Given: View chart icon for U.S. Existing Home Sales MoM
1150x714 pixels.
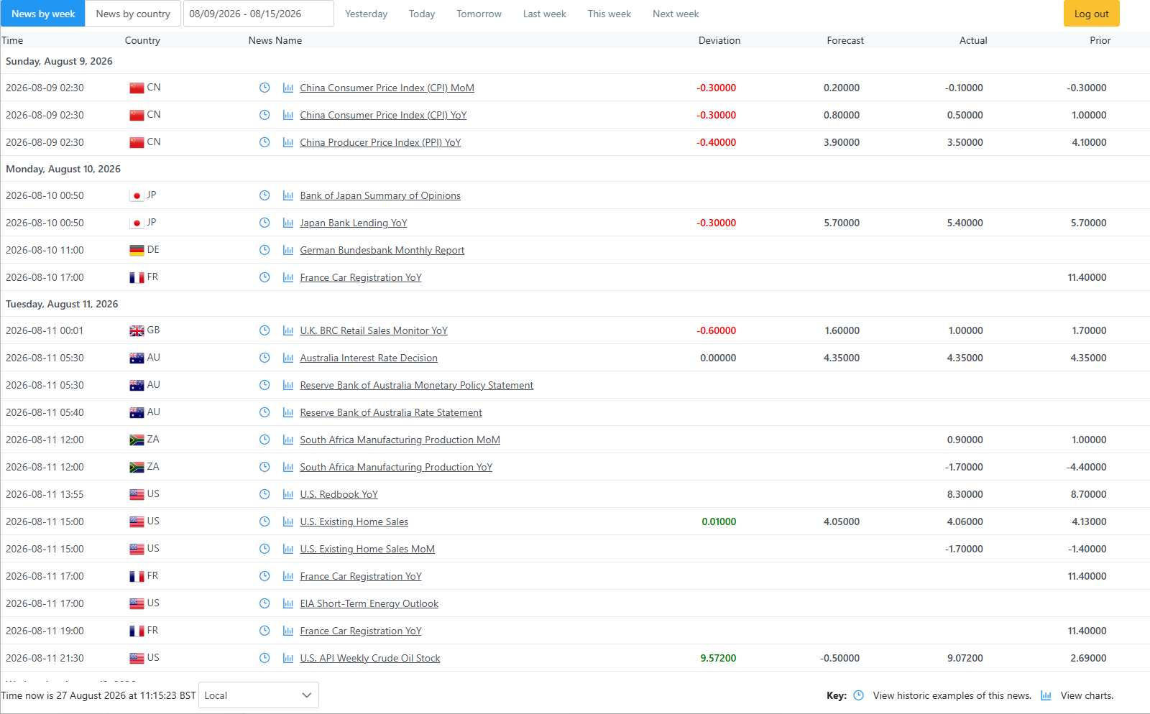Looking at the screenshot, I should coord(288,549).
